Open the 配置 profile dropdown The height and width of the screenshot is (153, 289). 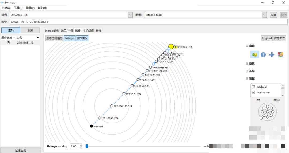pos(264,15)
